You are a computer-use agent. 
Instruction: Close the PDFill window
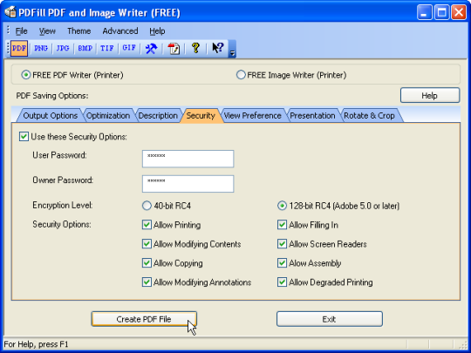[x=459, y=12]
